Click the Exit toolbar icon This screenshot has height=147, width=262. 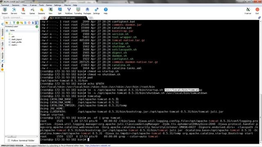[x=257, y=11]
